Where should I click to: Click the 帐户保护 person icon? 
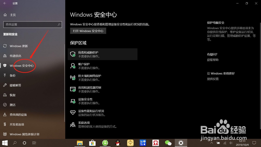(x=73, y=66)
